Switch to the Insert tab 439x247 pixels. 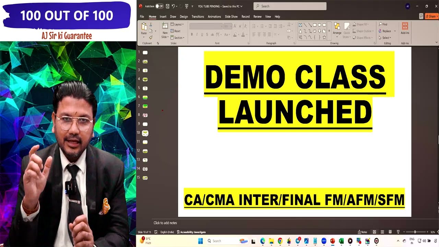(163, 16)
